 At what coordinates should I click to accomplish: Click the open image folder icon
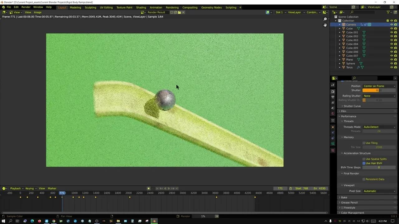pos(179,12)
